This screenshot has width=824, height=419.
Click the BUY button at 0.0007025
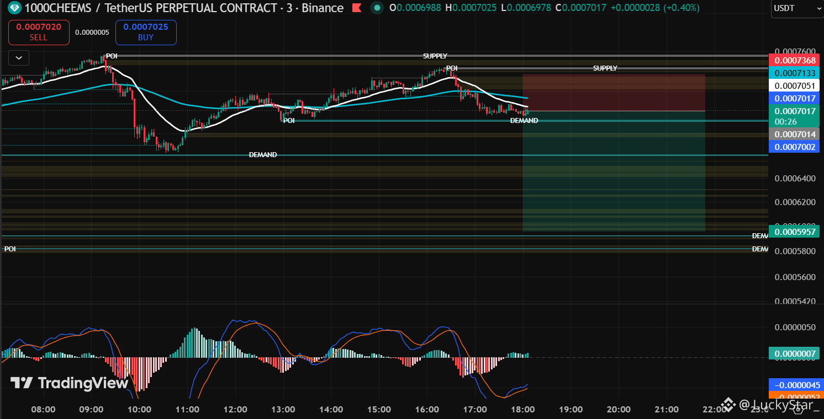146,32
